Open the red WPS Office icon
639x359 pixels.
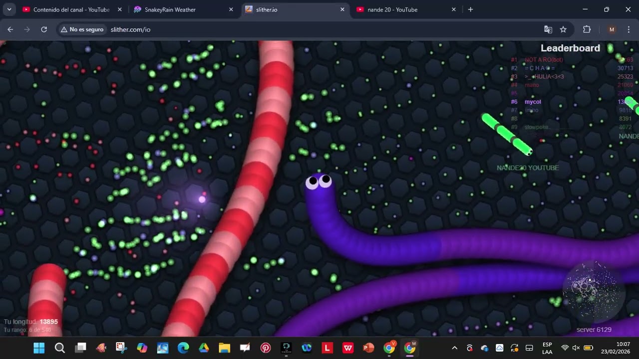[x=348, y=348]
